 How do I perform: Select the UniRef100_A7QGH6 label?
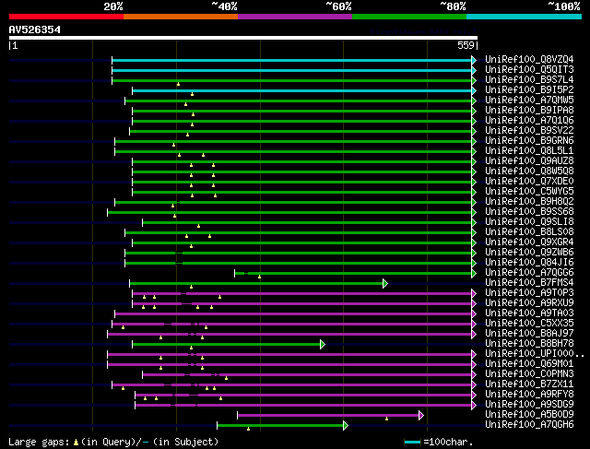tap(529, 425)
